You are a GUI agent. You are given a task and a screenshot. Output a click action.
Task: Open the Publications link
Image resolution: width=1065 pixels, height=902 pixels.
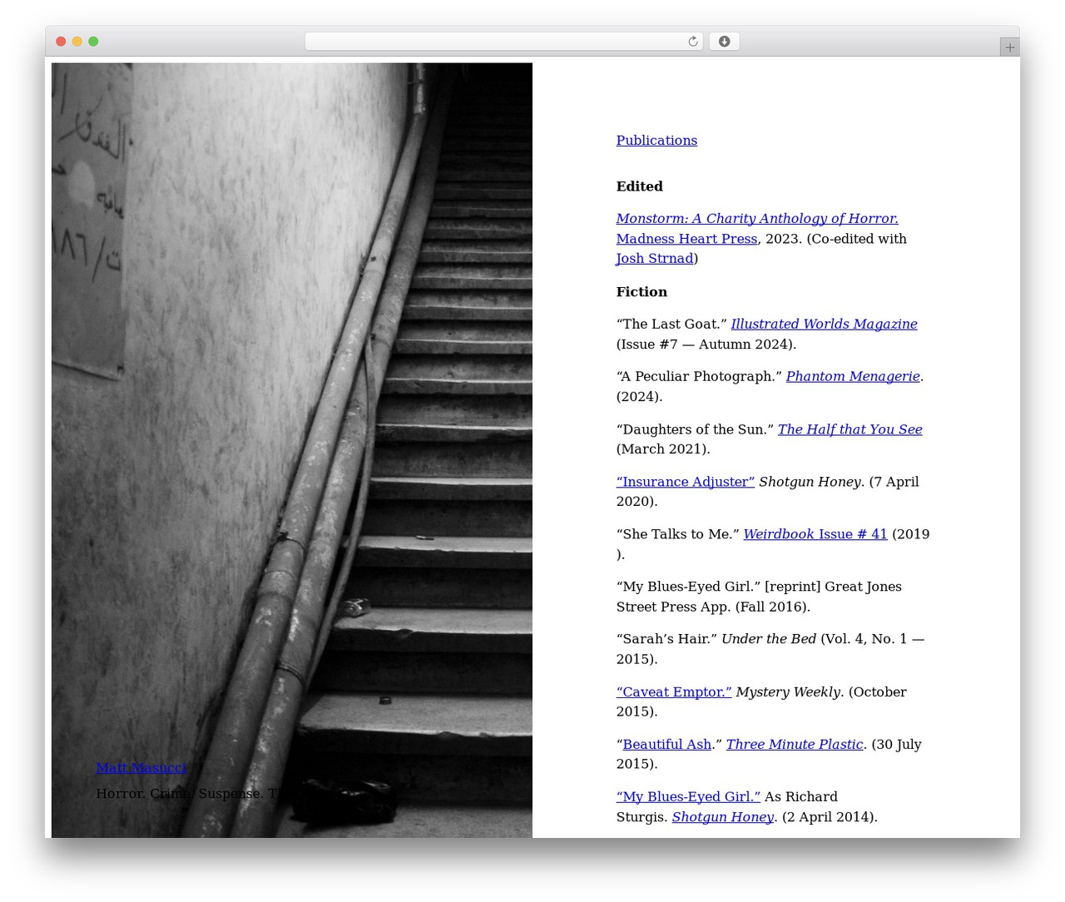tap(656, 140)
